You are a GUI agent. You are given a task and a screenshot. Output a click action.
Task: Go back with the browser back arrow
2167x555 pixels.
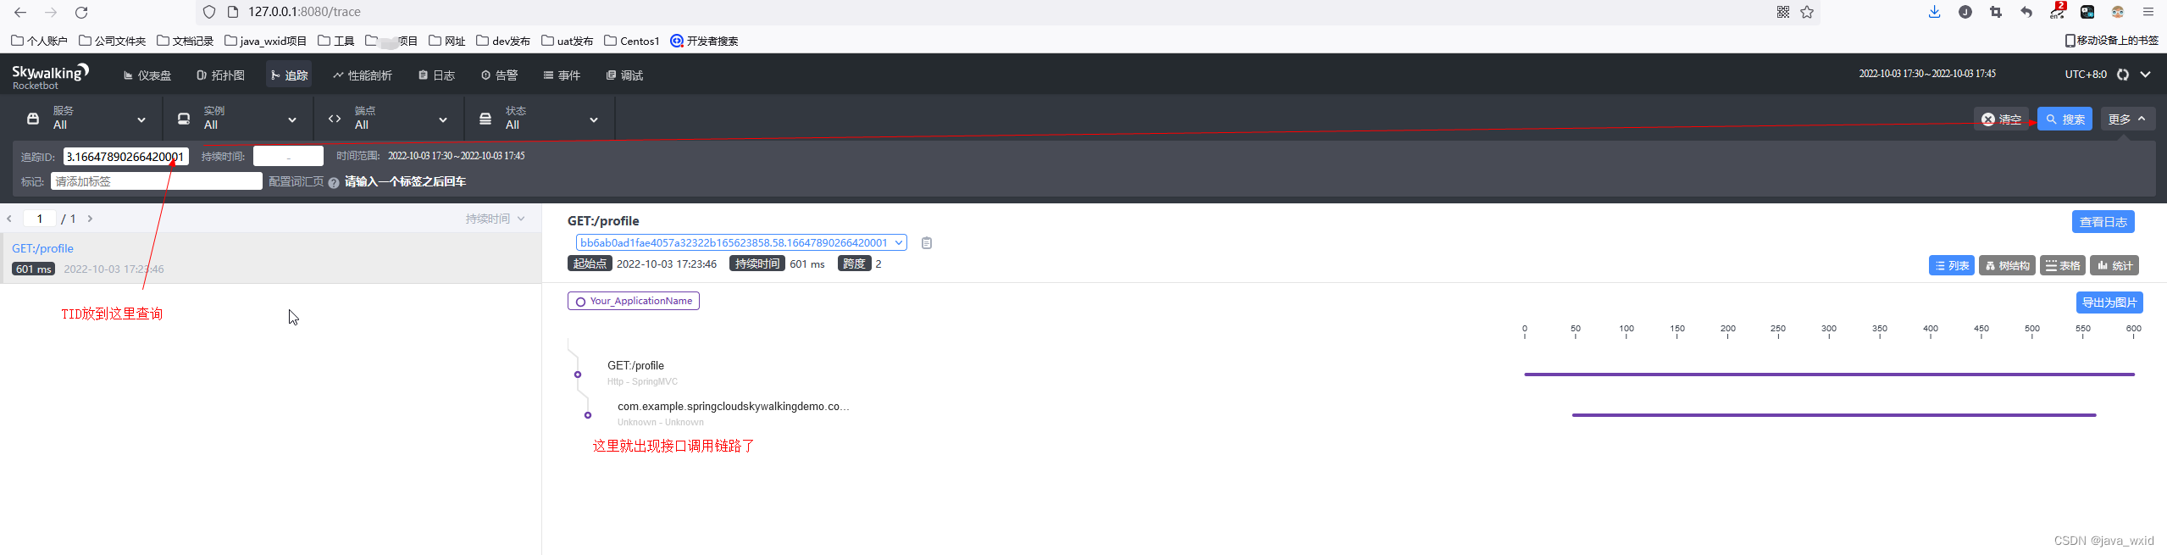click(20, 12)
